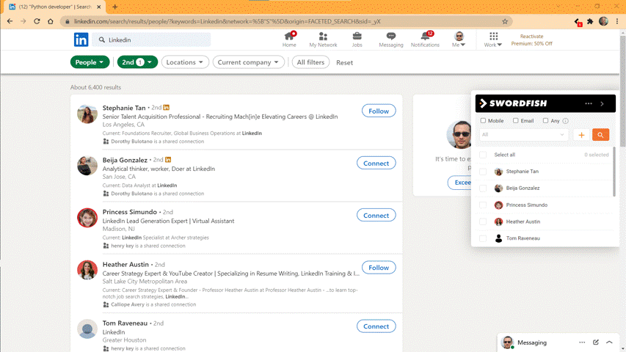Open the browser extensions puzzle icon

590,21
